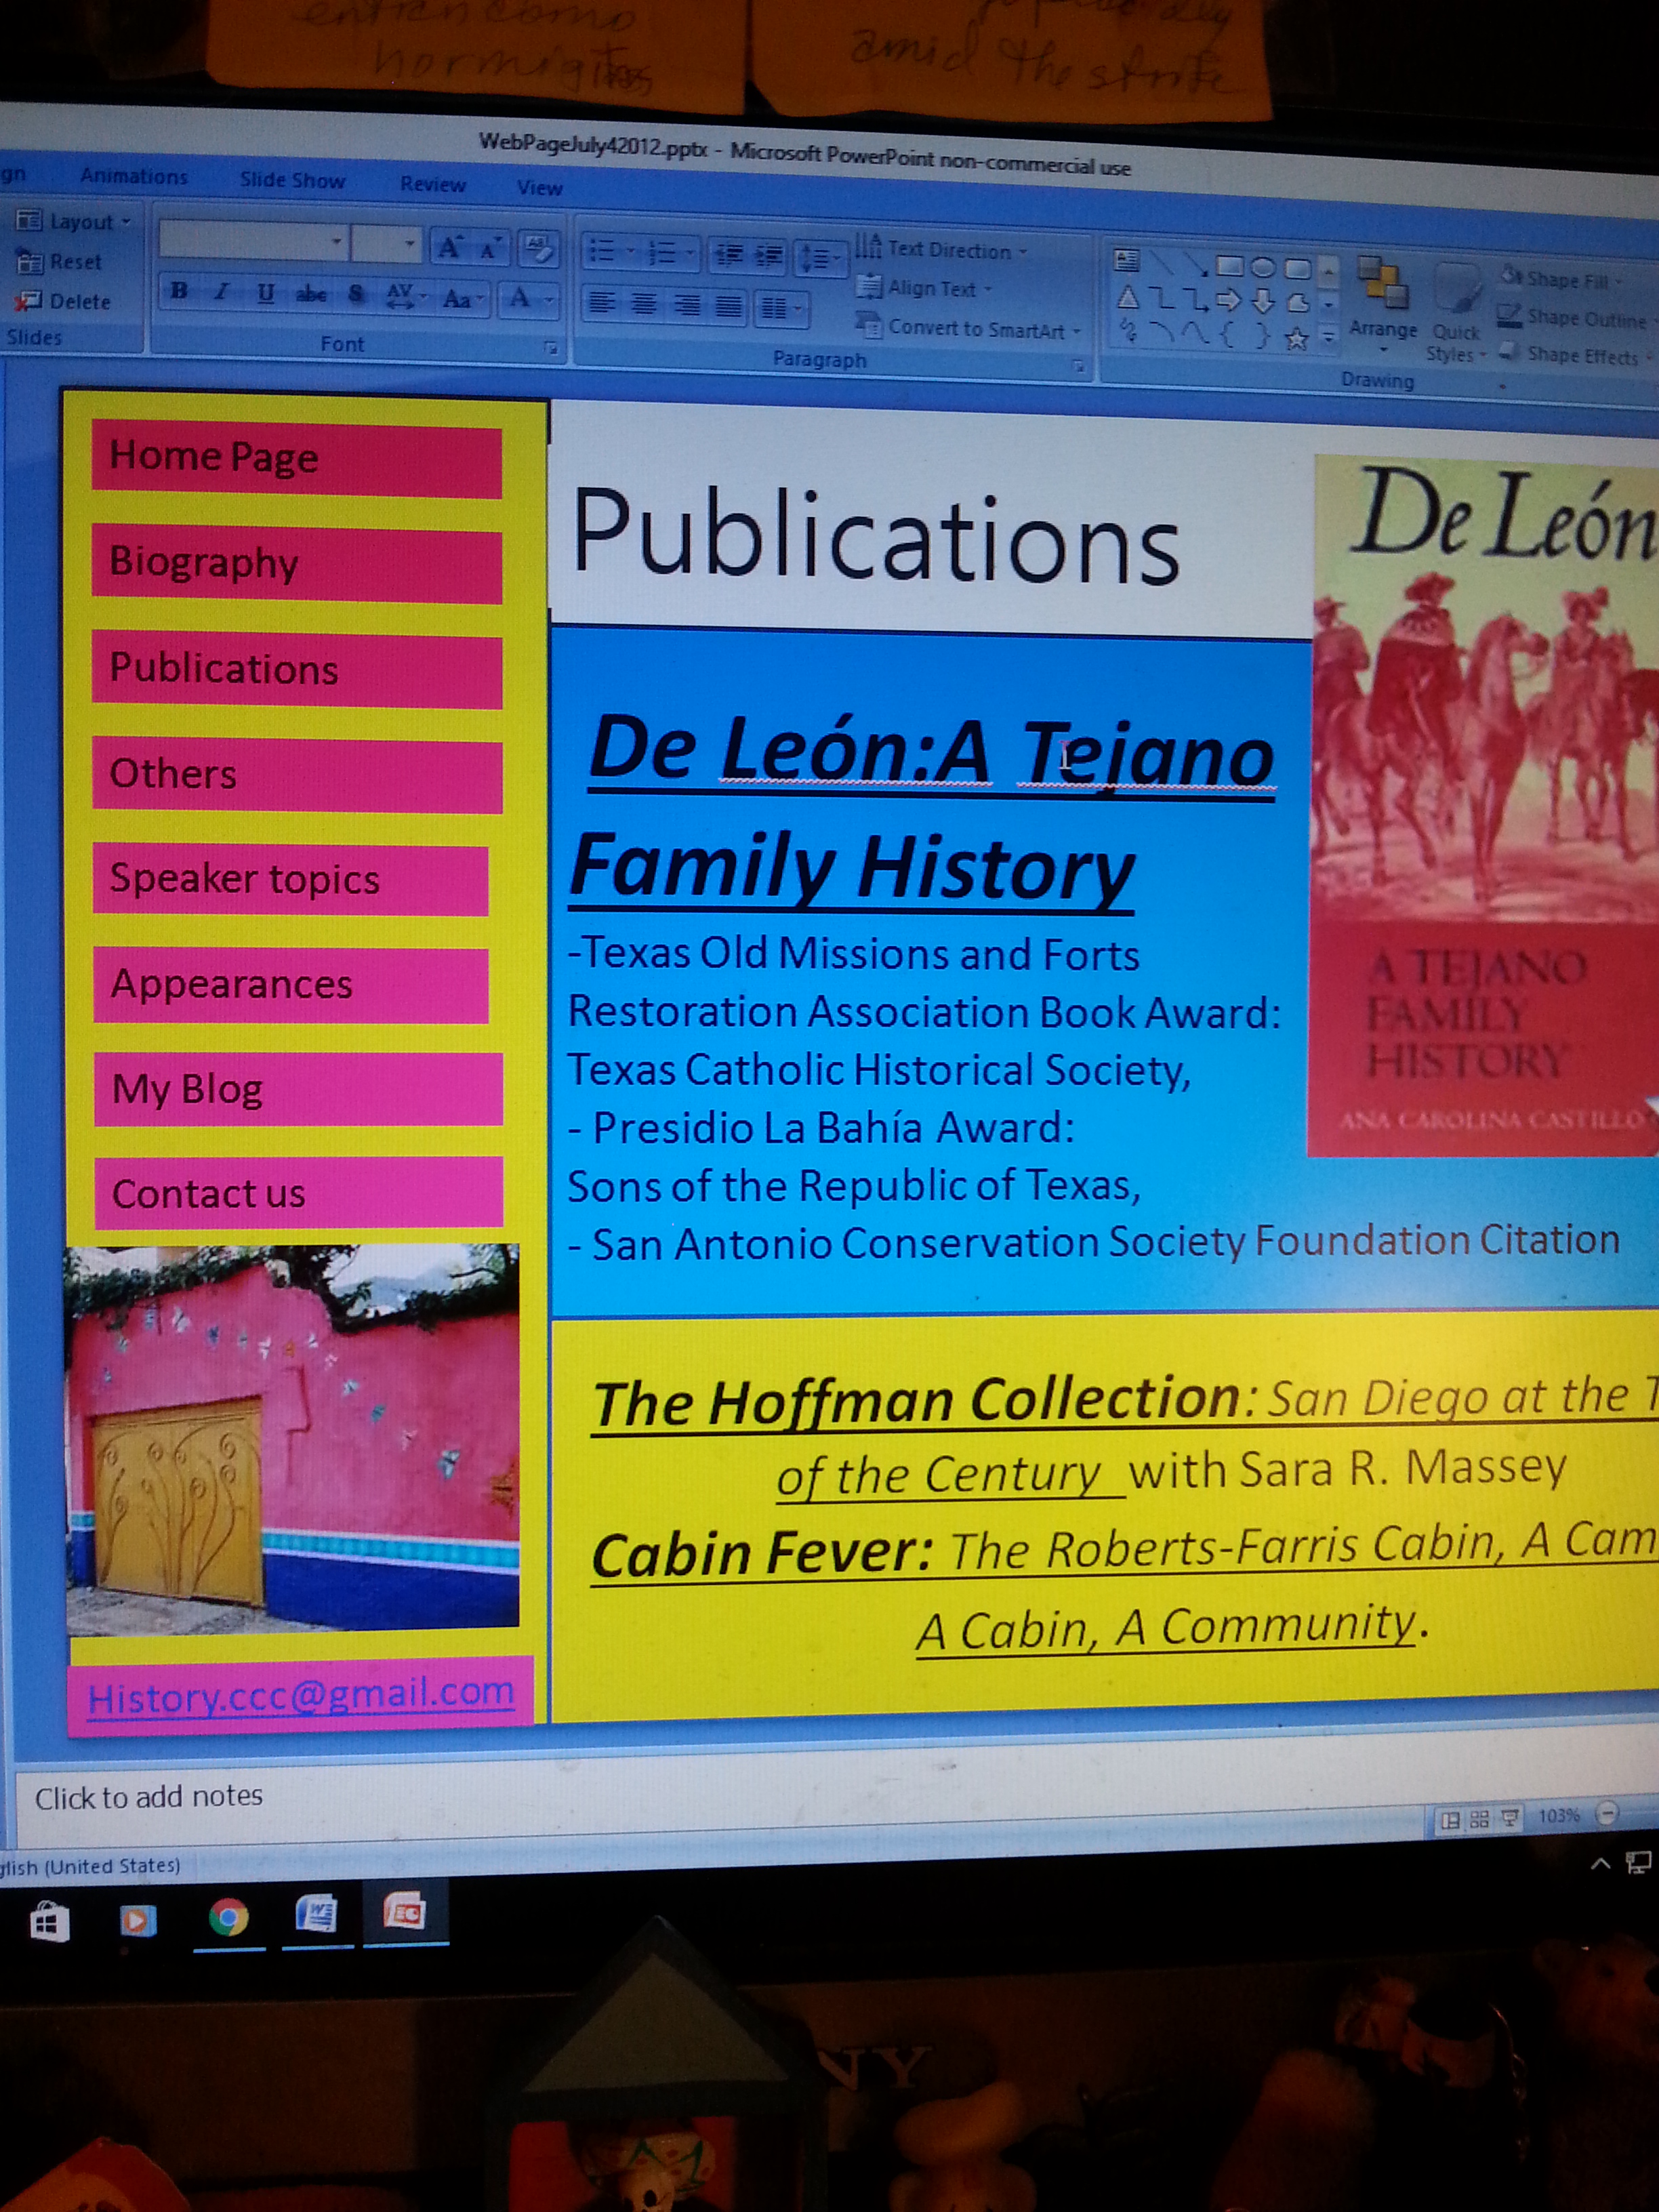Viewport: 1659px width, 2212px height.
Task: Toggle Strikethrough (abc) formatting
Action: (x=311, y=294)
